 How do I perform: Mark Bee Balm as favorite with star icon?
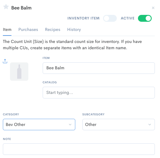pyautogui.click(x=6, y=7)
